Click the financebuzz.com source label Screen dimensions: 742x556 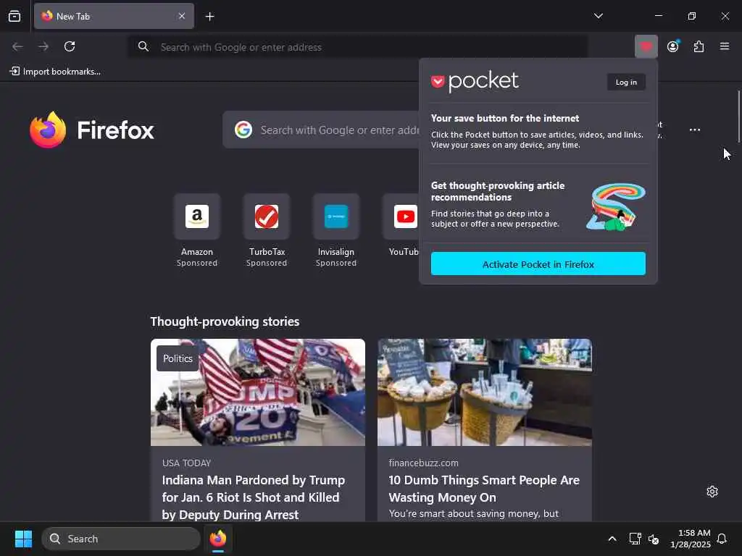(x=423, y=463)
